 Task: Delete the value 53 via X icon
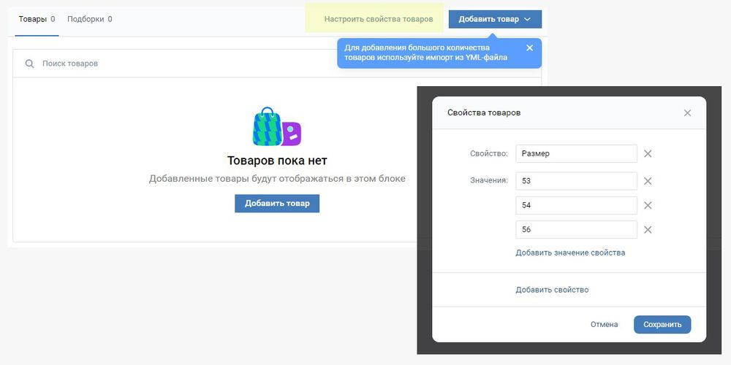[x=648, y=181]
